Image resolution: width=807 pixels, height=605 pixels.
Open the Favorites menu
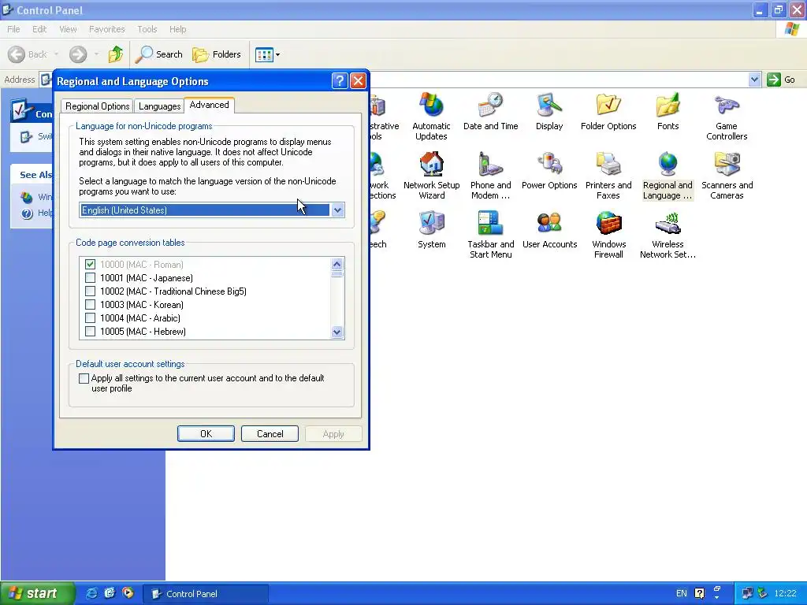tap(107, 29)
